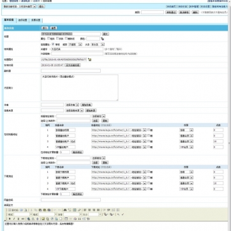Open Find using the binoculars icon
Viewport: 231px width, 231px height.
65,210
